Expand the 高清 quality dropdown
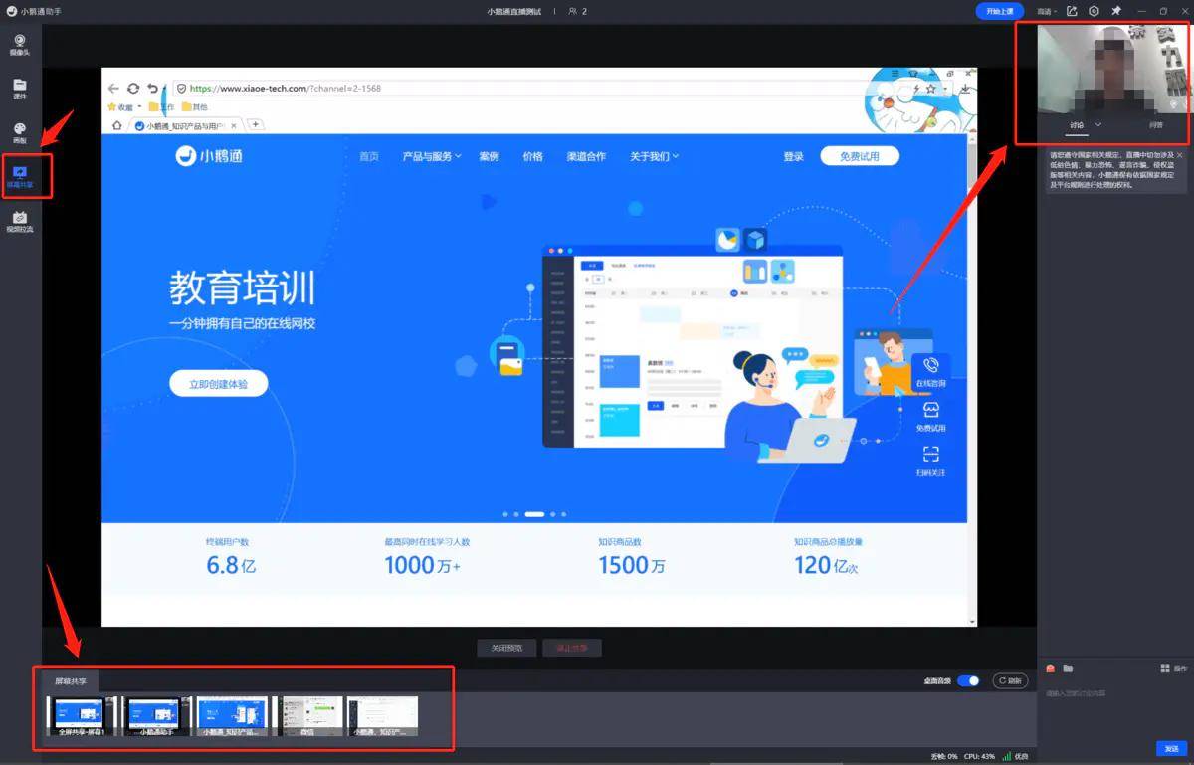 tap(1047, 11)
